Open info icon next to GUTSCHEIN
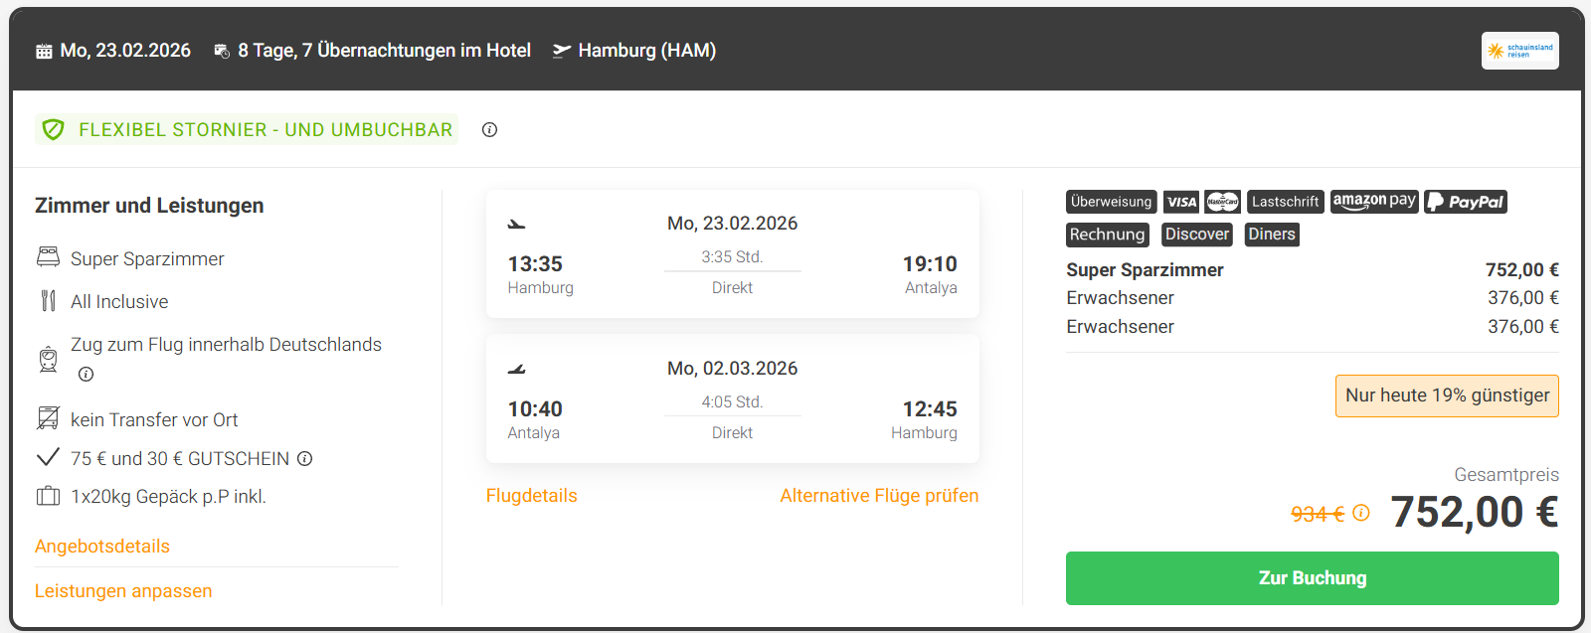The image size is (1591, 633). [x=305, y=459]
